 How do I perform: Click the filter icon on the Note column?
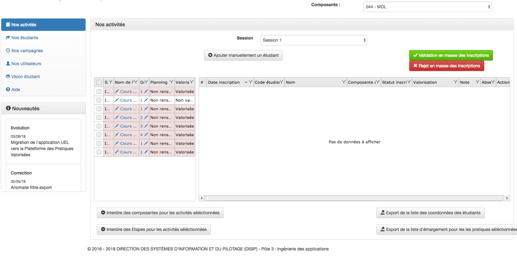477,82
